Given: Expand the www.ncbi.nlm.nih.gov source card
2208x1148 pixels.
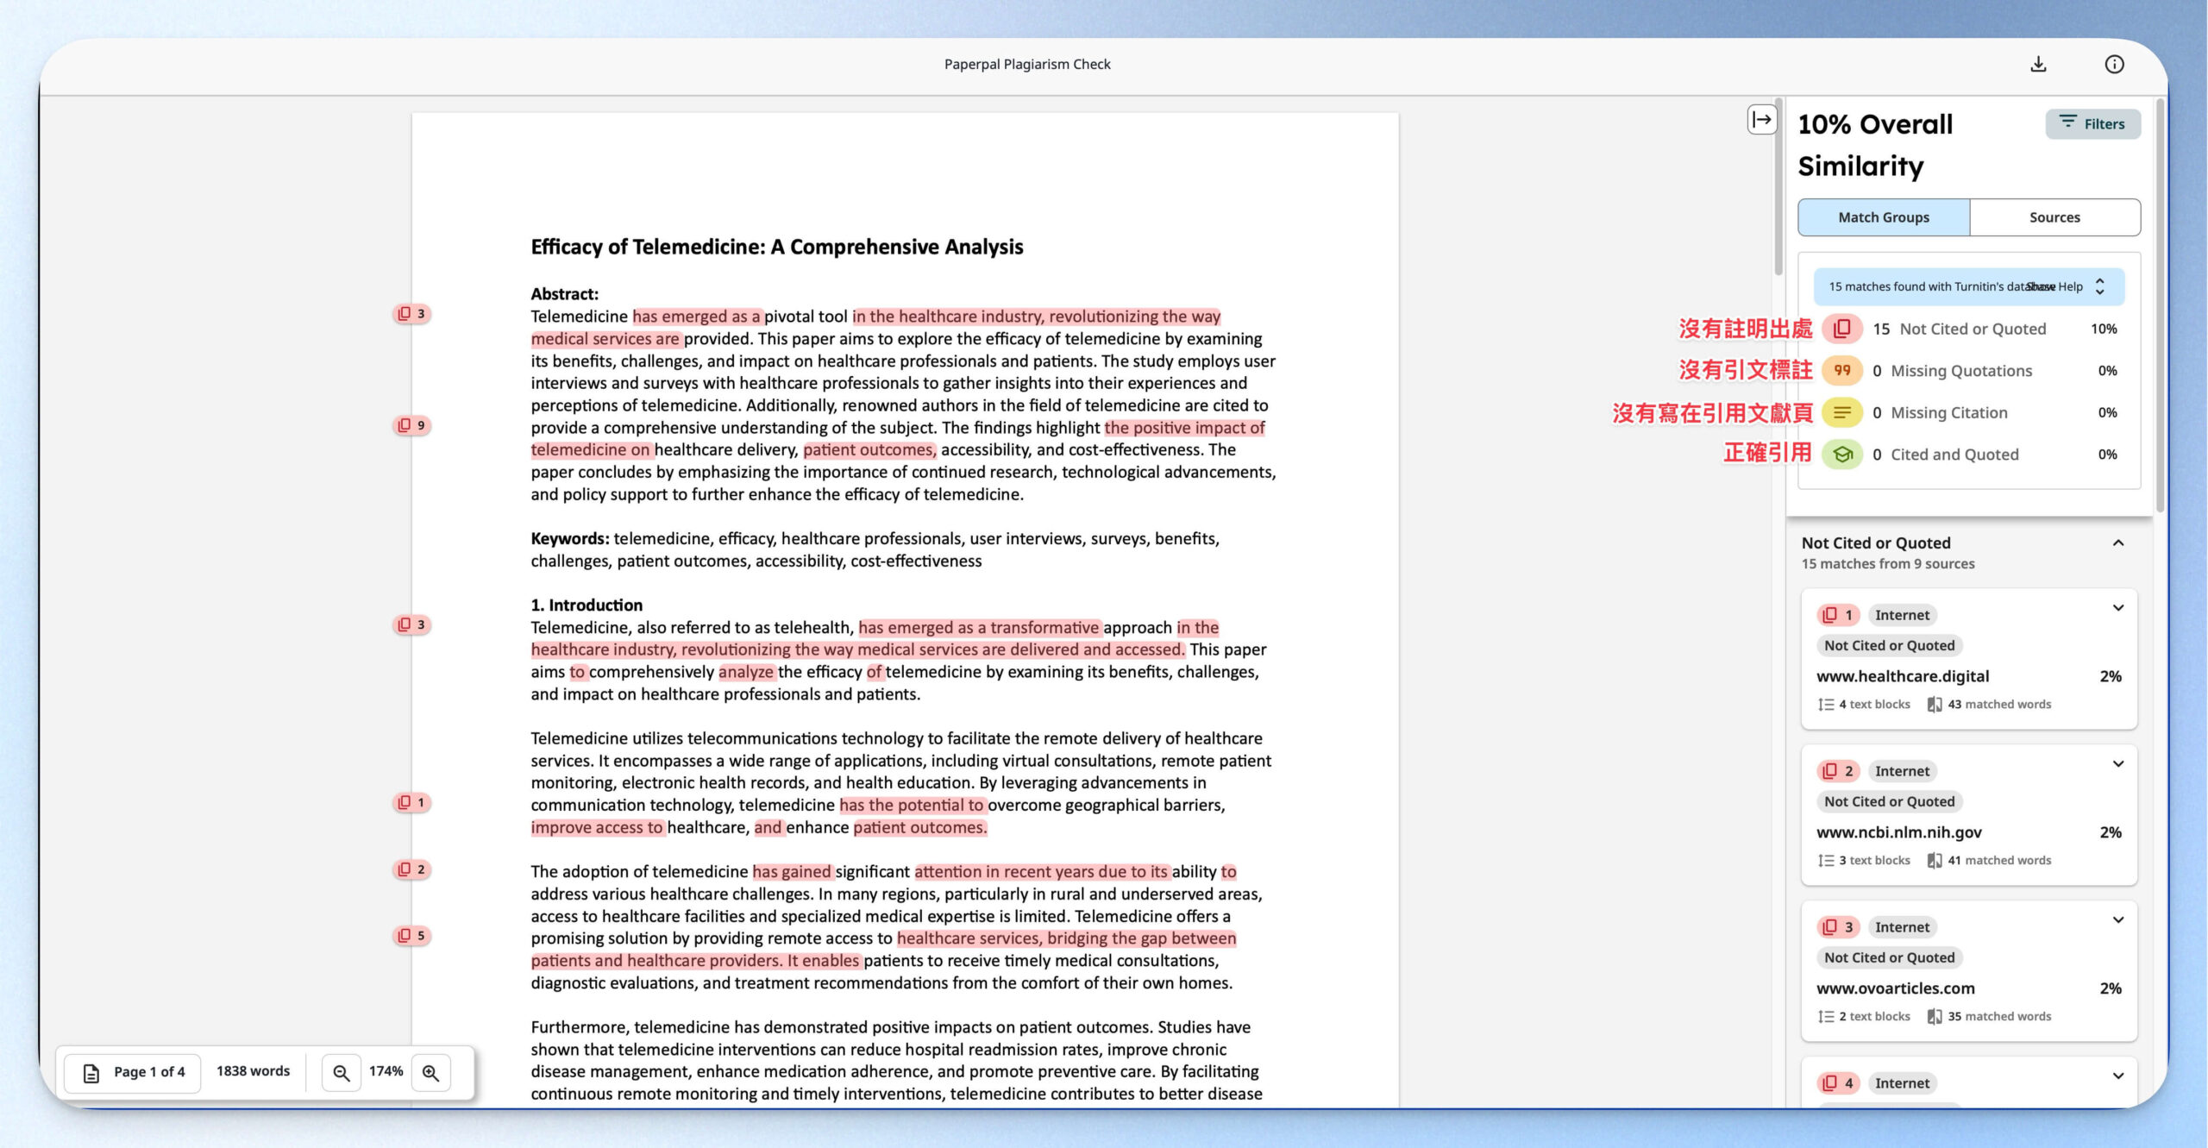Looking at the screenshot, I should [2118, 764].
